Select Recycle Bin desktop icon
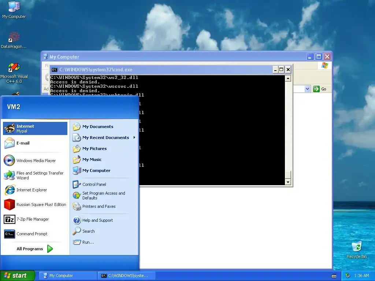 [357, 250]
